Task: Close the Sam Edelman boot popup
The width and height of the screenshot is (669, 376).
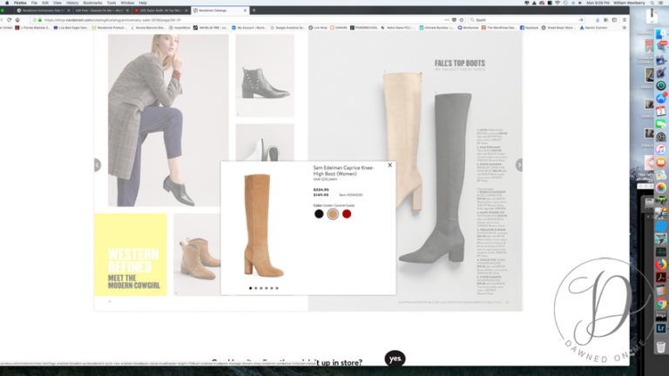Action: pyautogui.click(x=389, y=165)
